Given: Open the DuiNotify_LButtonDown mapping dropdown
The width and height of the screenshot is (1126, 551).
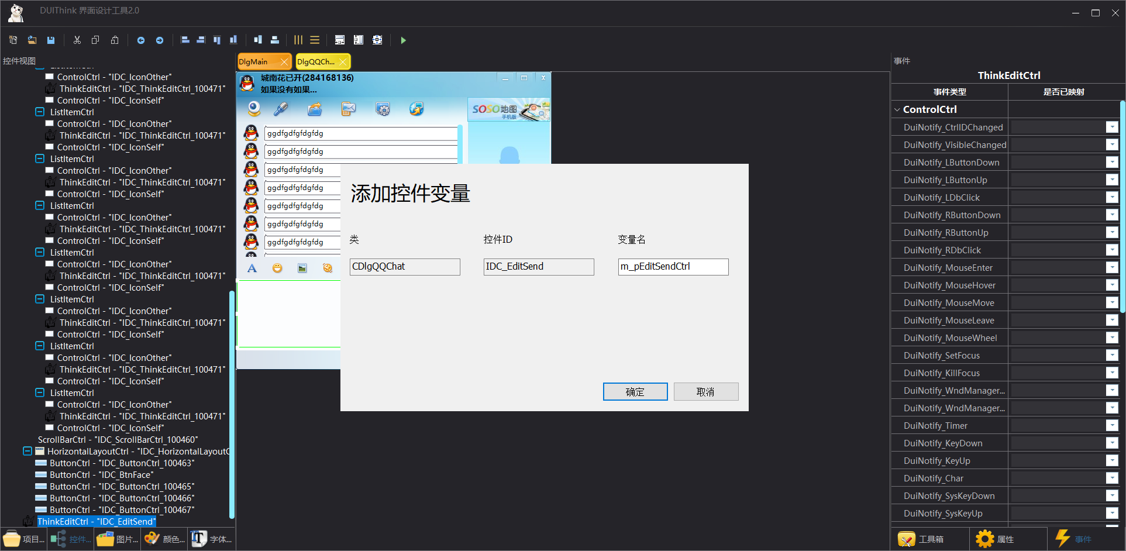Looking at the screenshot, I should tap(1112, 163).
